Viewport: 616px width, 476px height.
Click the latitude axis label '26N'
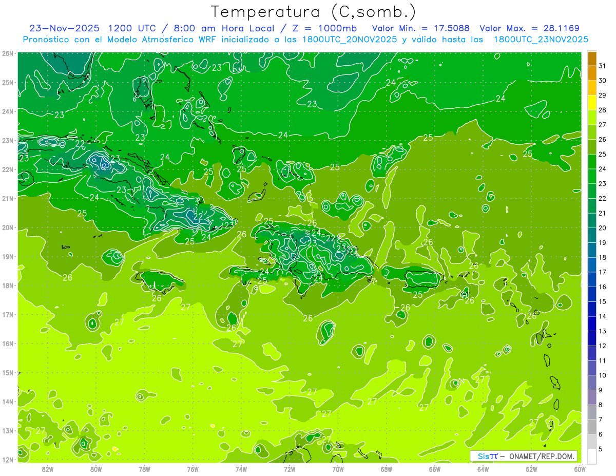(8, 53)
